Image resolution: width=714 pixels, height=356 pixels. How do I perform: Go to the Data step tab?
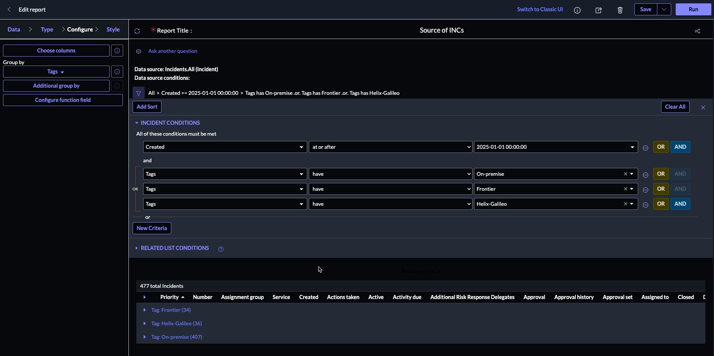[14, 30]
